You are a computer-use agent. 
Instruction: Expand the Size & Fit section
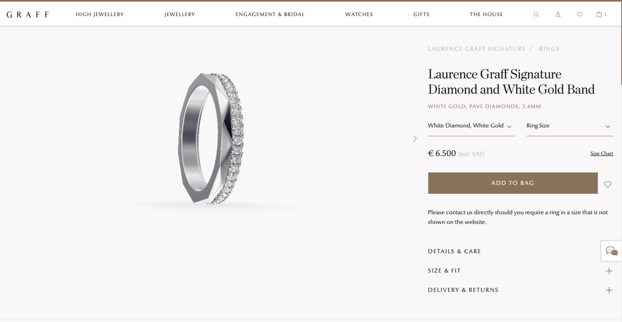tap(520, 271)
